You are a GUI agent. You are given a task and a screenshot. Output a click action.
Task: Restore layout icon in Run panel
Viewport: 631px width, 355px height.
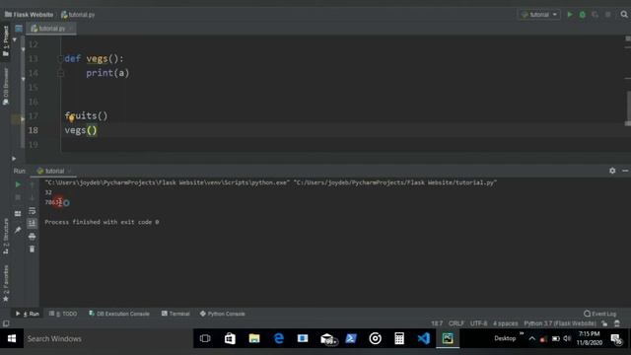coord(18,213)
